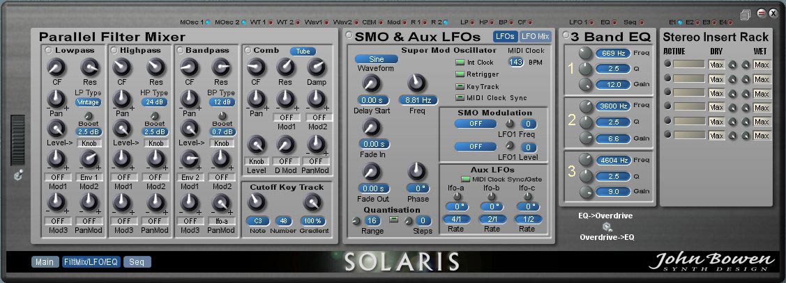The height and width of the screenshot is (283, 786).
Task: Click the EQ band 1 Freq knob
Action: (x=586, y=53)
